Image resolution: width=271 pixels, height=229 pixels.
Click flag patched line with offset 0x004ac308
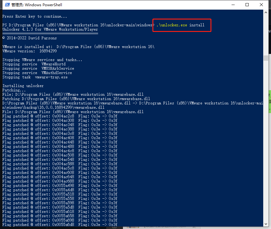tap(60, 121)
